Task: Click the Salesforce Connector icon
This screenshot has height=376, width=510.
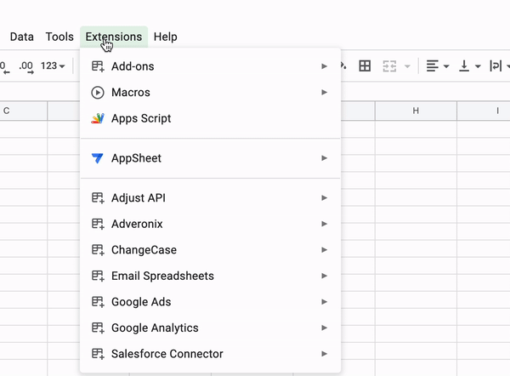Action: (x=98, y=354)
